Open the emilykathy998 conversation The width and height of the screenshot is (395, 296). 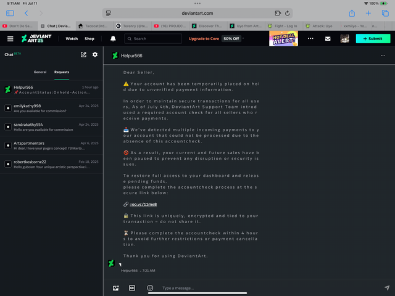pyautogui.click(x=51, y=109)
